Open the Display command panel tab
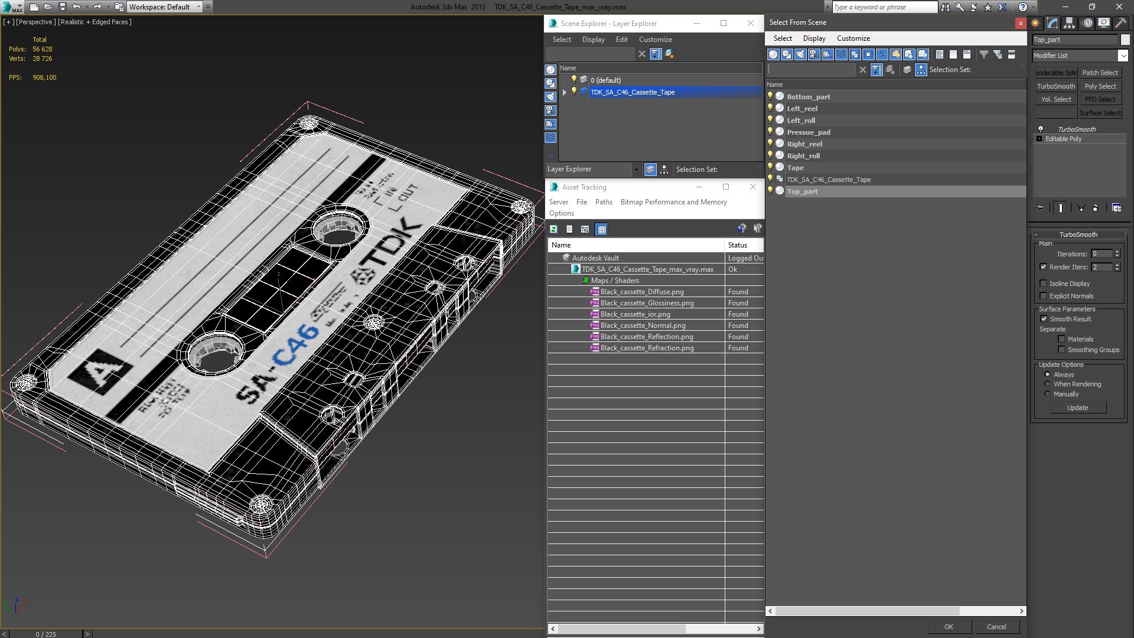 (x=1103, y=23)
